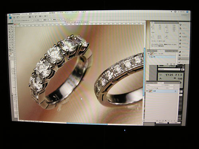Choose Rotate View tool in application bar

[35, 17]
